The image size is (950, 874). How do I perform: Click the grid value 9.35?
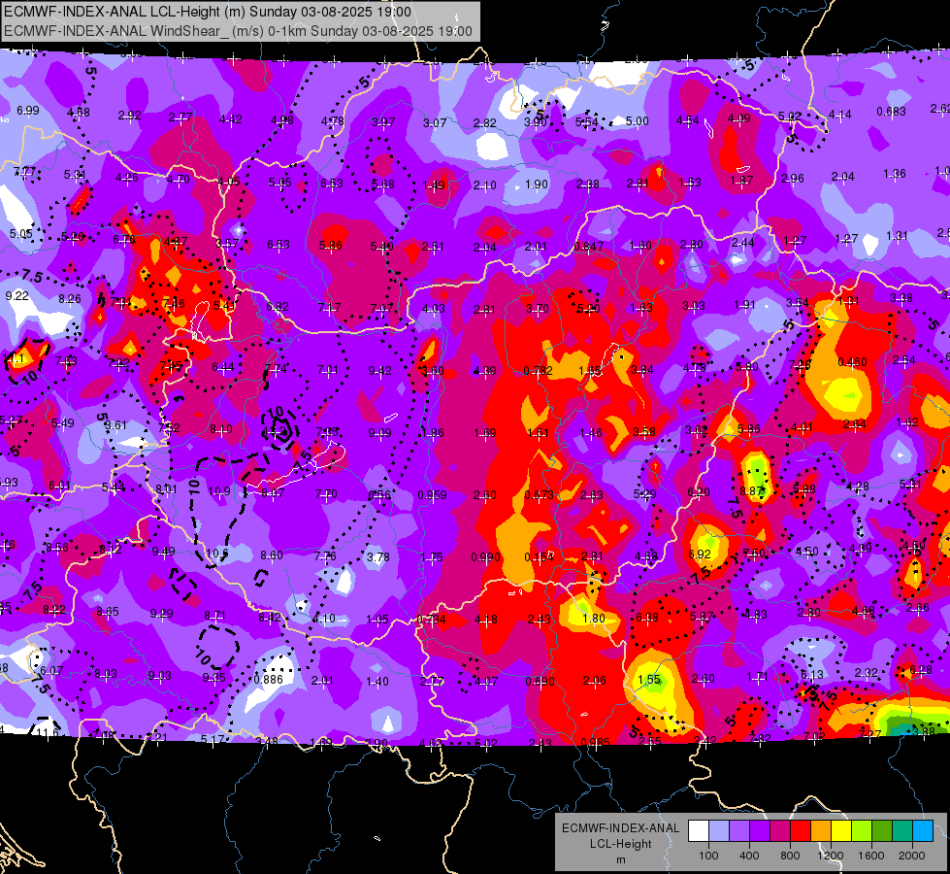(x=213, y=678)
